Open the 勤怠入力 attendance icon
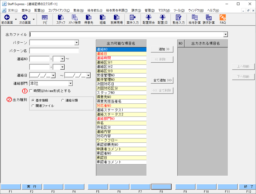256x194 pixels. pos(179,19)
